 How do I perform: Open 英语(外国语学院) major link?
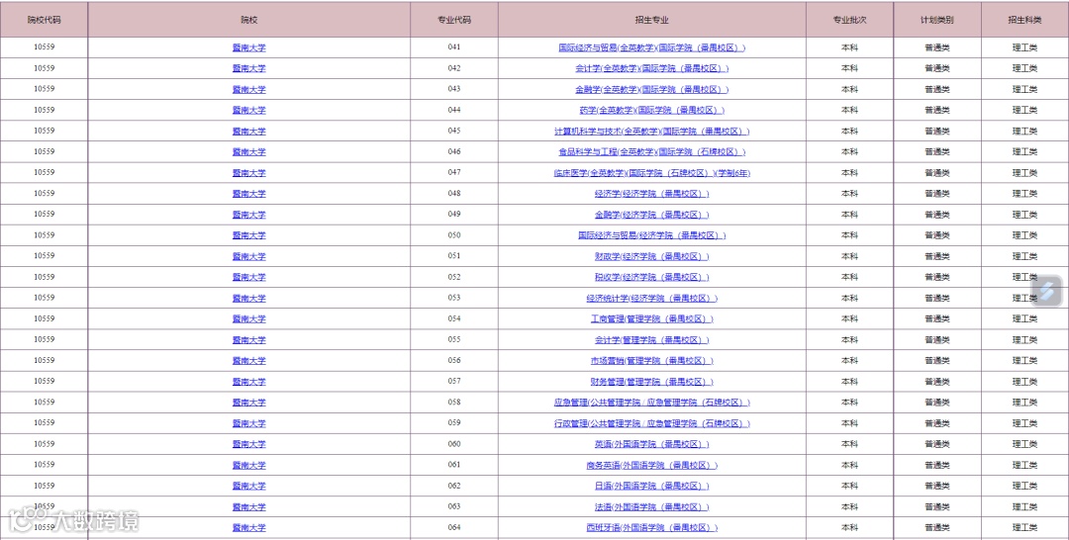(651, 444)
